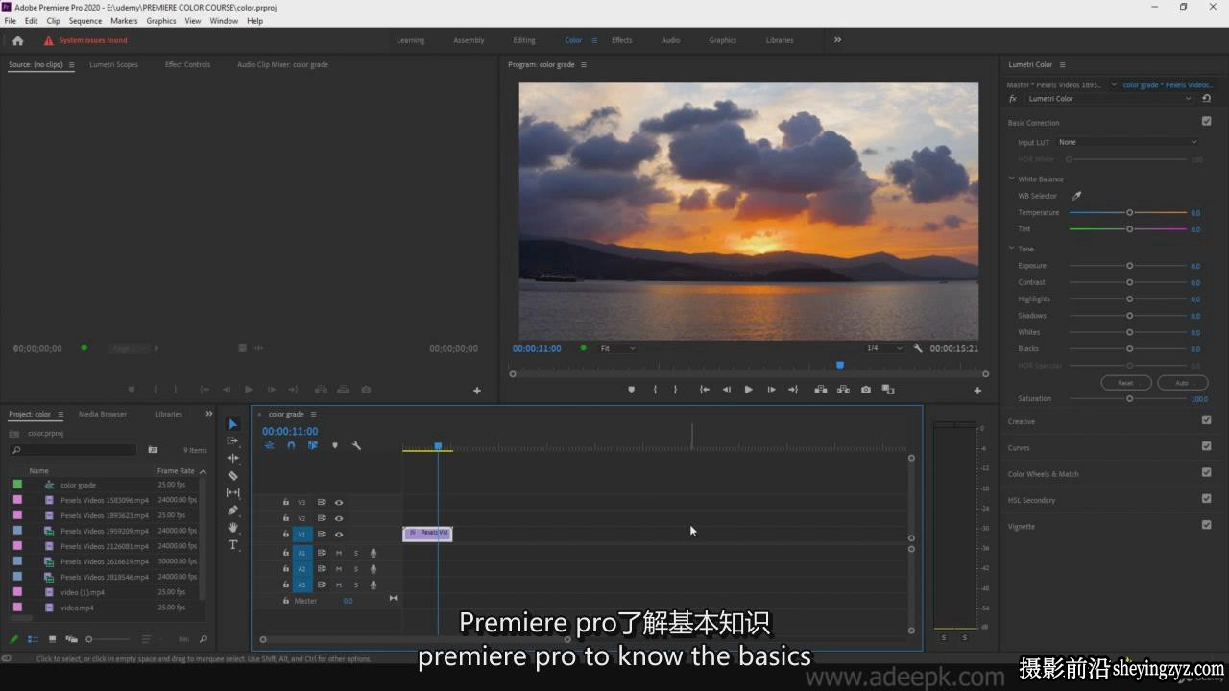The height and width of the screenshot is (691, 1229).
Task: Open New Bin filter icon beside project search
Action: (153, 449)
